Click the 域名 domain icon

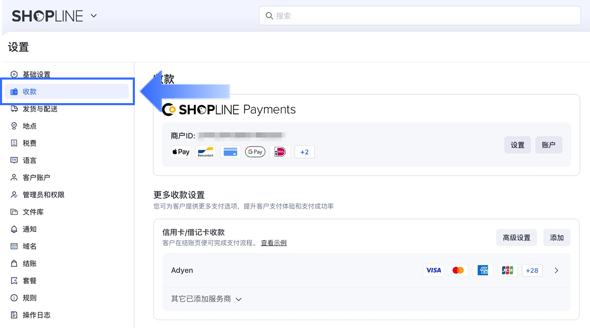click(14, 246)
